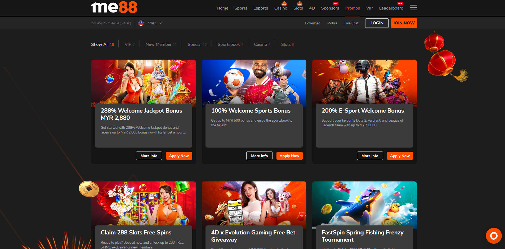505x249 pixels.
Task: Open the hamburger navigation menu
Action: pos(413,8)
